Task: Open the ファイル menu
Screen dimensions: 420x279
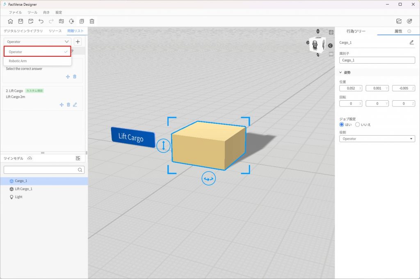Action: [15, 12]
